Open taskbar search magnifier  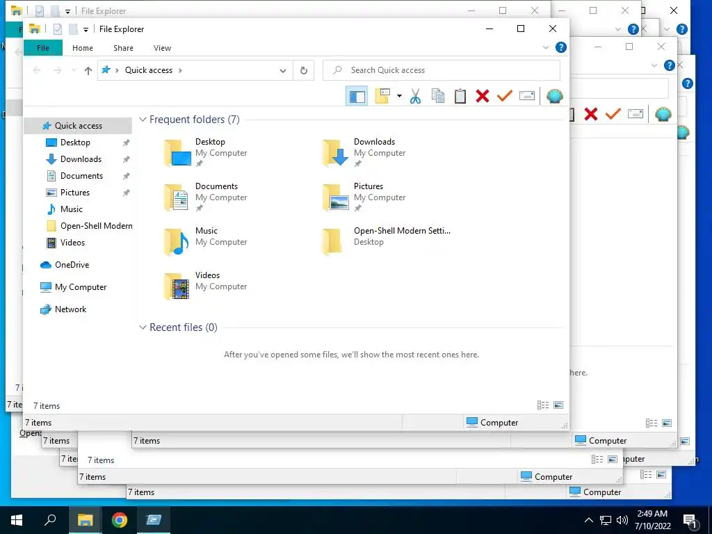click(x=50, y=520)
